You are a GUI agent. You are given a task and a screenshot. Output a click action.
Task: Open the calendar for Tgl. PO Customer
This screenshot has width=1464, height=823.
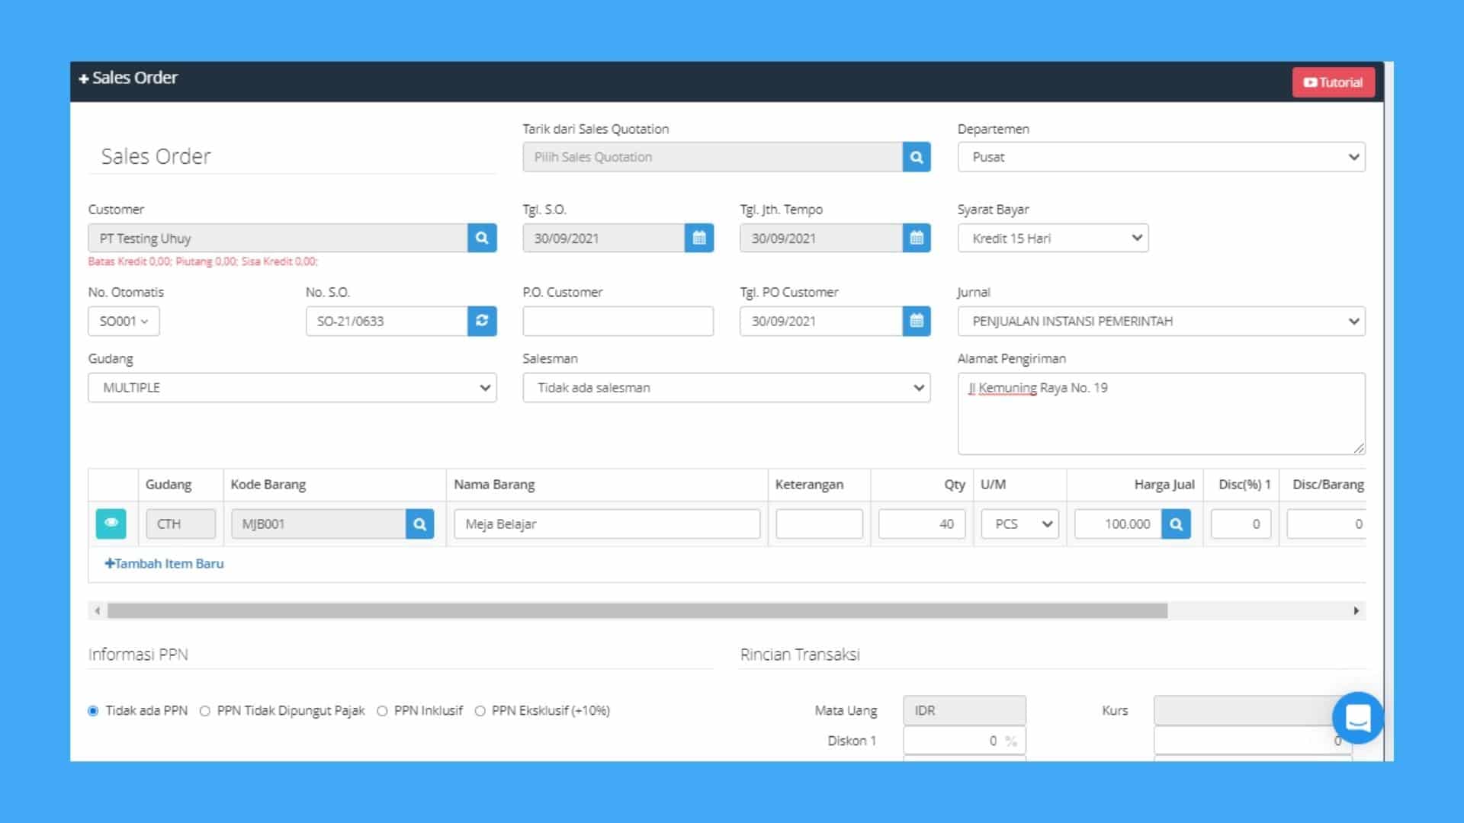915,321
